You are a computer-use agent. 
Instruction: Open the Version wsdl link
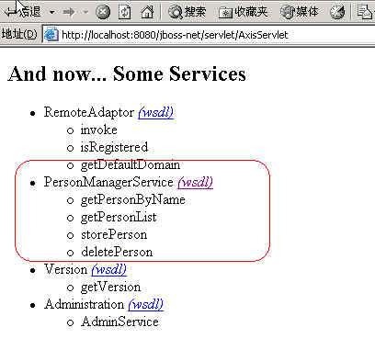coord(108,269)
